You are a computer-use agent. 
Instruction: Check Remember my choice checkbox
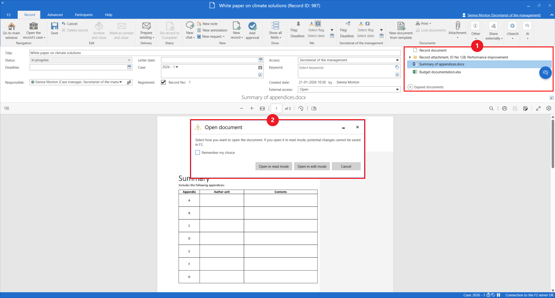point(198,152)
